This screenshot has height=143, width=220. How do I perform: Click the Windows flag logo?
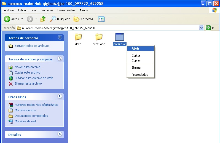coord(214,10)
